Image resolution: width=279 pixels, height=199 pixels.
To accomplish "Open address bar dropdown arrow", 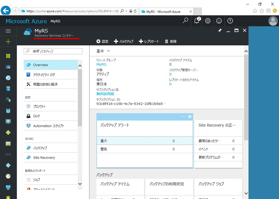I will (x=126, y=11).
